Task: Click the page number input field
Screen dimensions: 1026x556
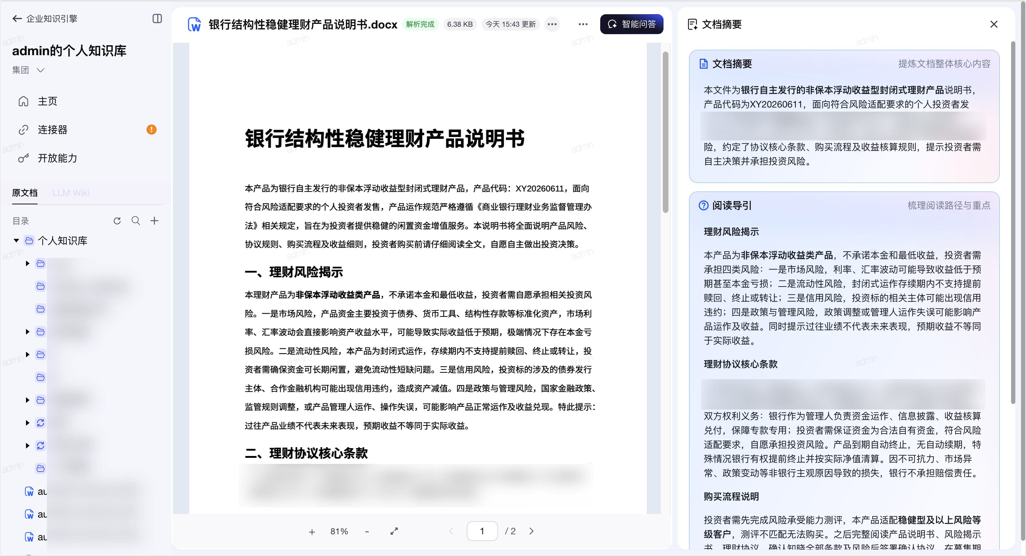Action: [482, 531]
